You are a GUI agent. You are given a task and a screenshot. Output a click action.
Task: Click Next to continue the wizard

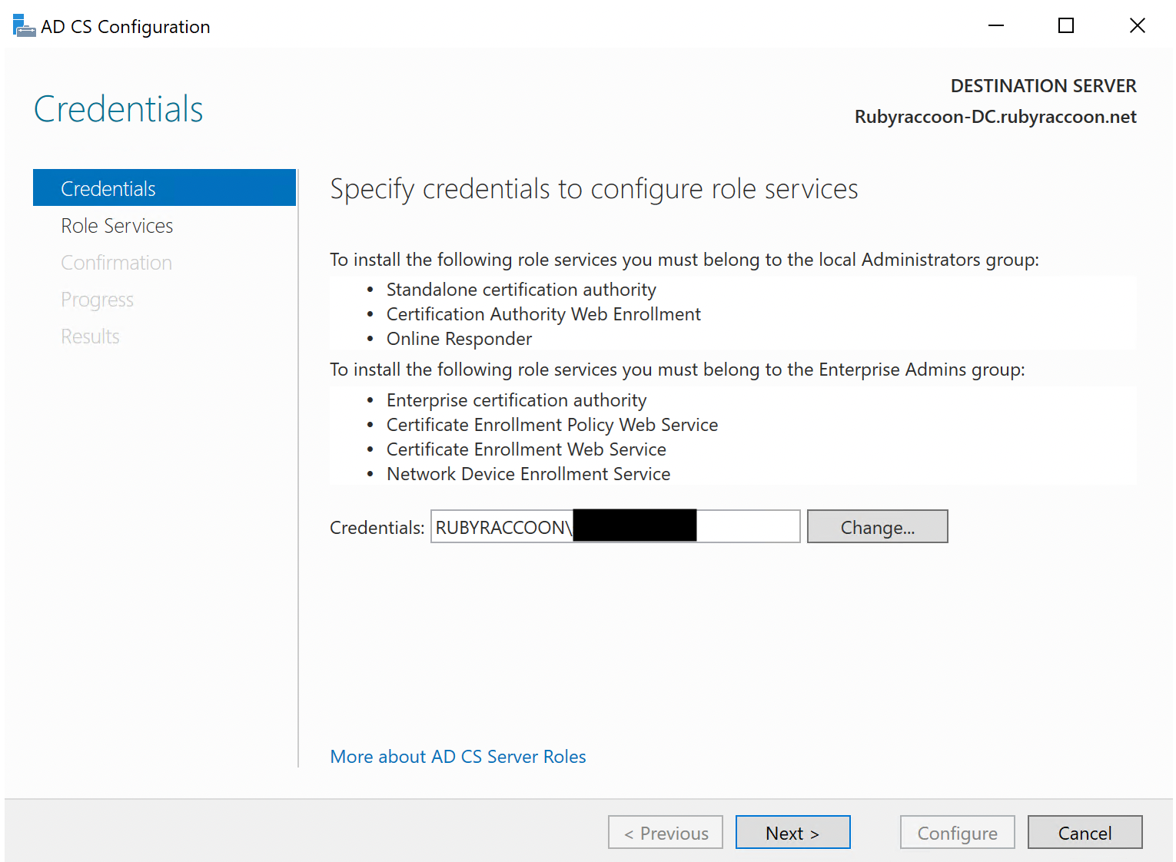click(792, 832)
